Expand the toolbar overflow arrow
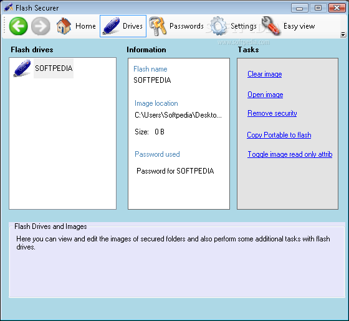The width and height of the screenshot is (349, 321). tap(343, 34)
